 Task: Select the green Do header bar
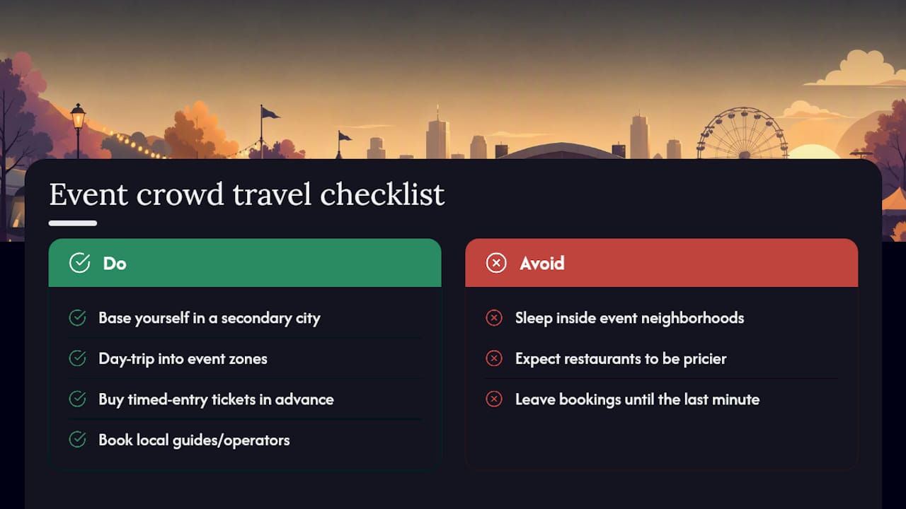245,263
